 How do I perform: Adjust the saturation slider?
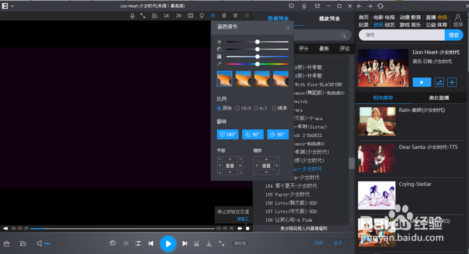[257, 57]
